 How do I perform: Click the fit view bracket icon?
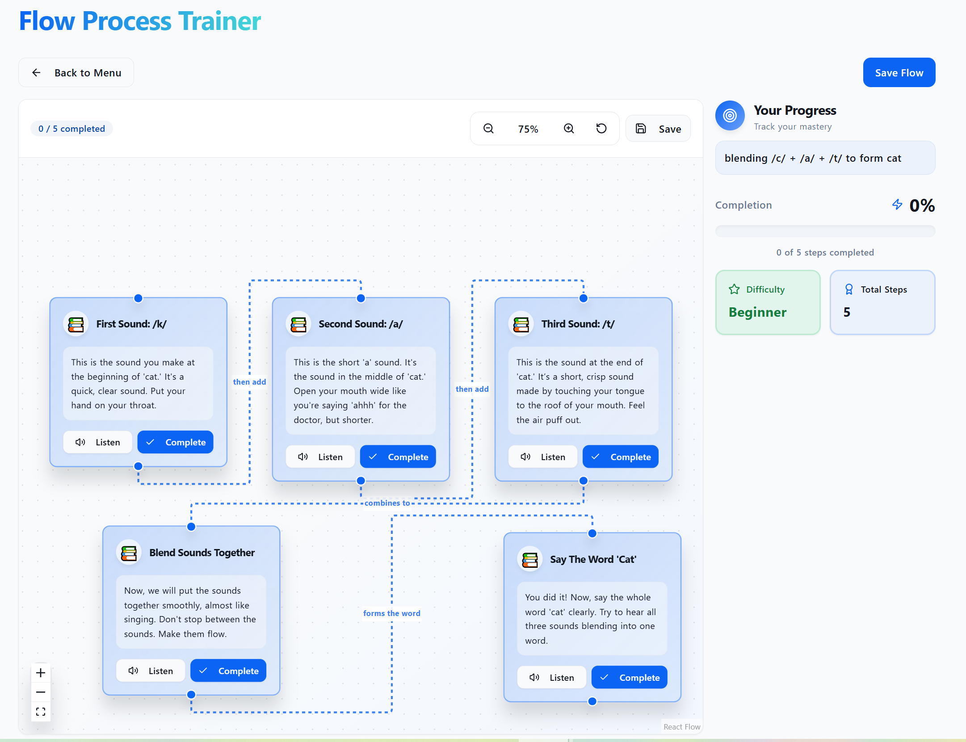pos(41,712)
